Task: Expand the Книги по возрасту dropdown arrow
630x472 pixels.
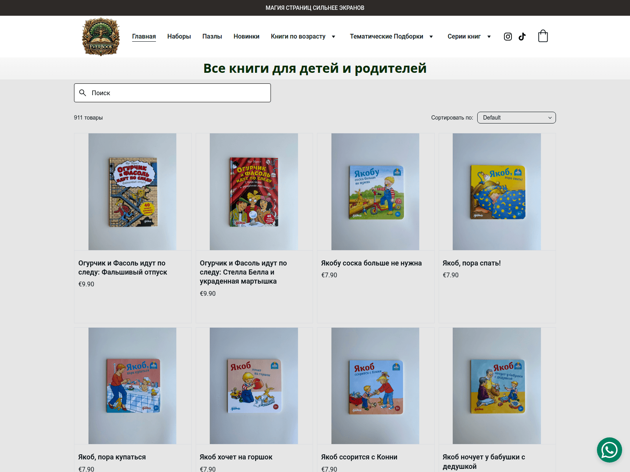Action: tap(334, 37)
